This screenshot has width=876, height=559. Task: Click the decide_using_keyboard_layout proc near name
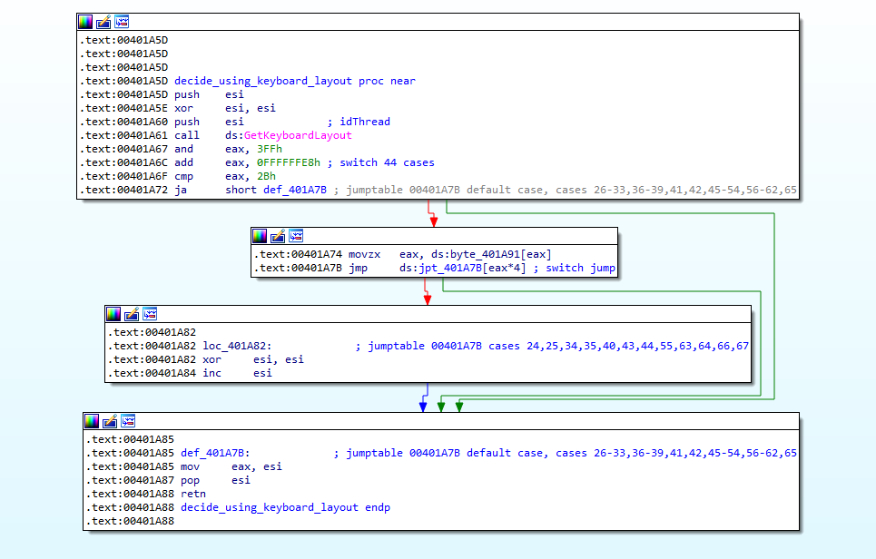[262, 81]
